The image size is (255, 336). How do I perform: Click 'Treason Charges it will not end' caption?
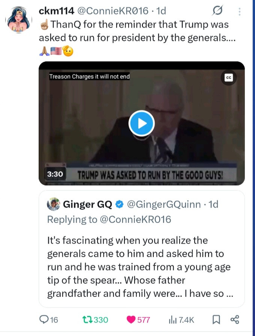[90, 77]
